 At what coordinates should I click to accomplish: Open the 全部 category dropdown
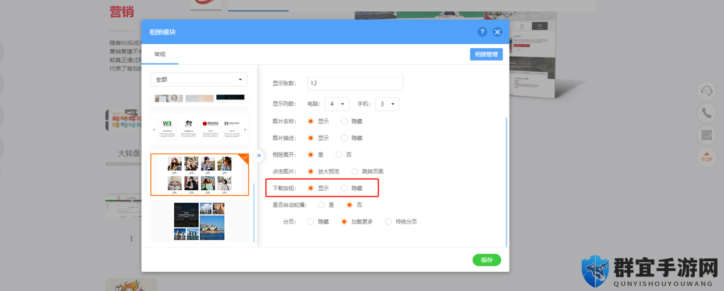coord(199,80)
